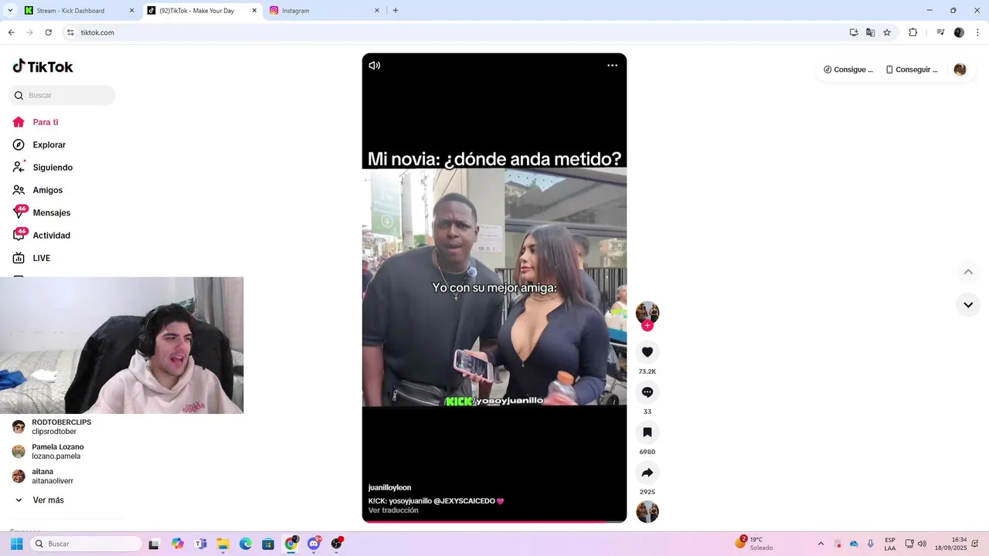Open the Chrome profile avatar
Screen dimensions: 989x556
(959, 32)
